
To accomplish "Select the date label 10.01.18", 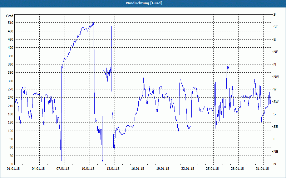I will click(88, 169).
